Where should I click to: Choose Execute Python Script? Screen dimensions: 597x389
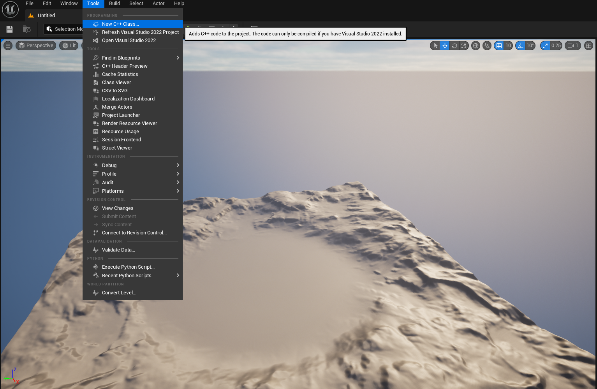pos(133,267)
